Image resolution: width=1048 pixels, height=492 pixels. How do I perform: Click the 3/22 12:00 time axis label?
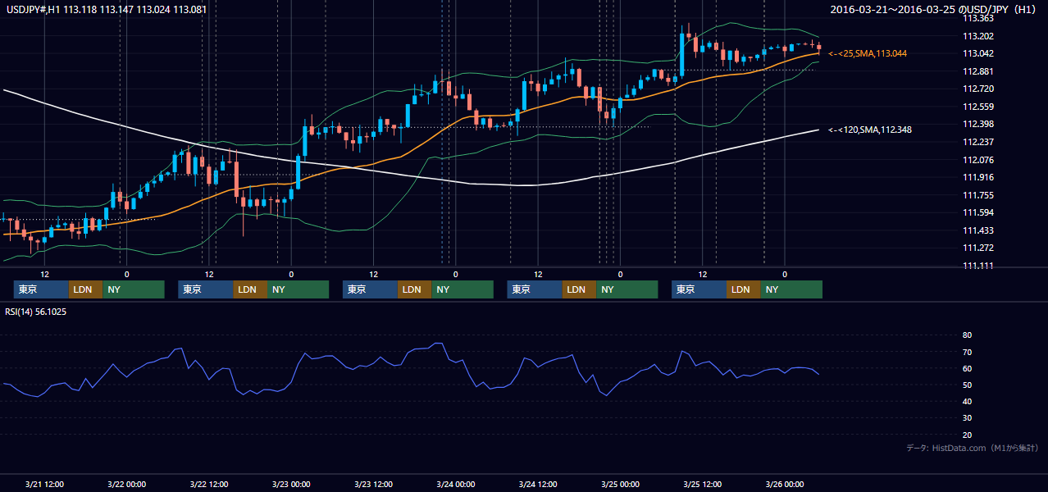208,485
